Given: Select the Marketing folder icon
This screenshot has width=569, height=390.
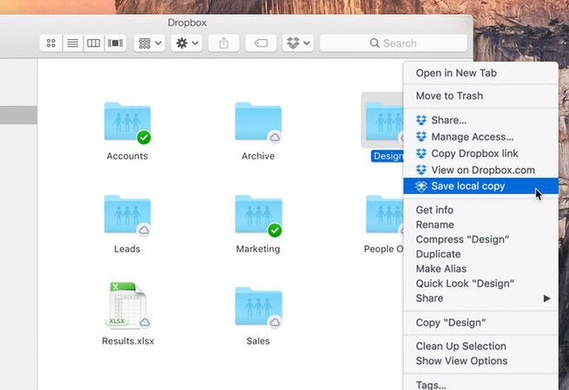Looking at the screenshot, I should (258, 215).
